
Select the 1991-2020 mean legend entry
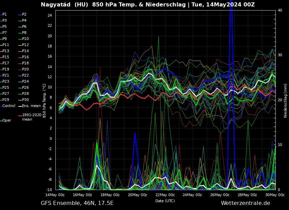coord(32,117)
